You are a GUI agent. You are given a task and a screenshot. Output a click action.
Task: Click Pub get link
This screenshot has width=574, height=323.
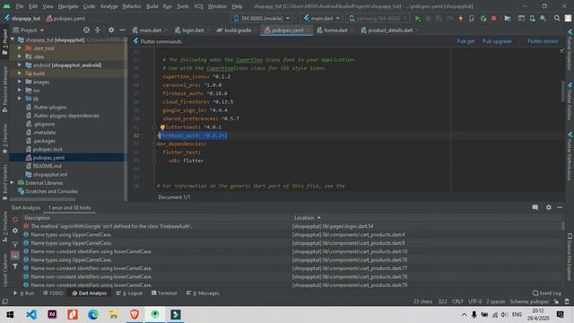465,41
